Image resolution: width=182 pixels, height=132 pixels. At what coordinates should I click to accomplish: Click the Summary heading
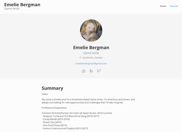[x=53, y=88]
